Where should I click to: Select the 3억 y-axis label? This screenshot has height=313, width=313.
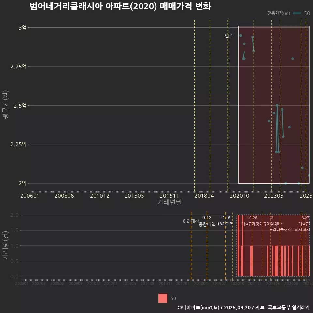(x=22, y=27)
